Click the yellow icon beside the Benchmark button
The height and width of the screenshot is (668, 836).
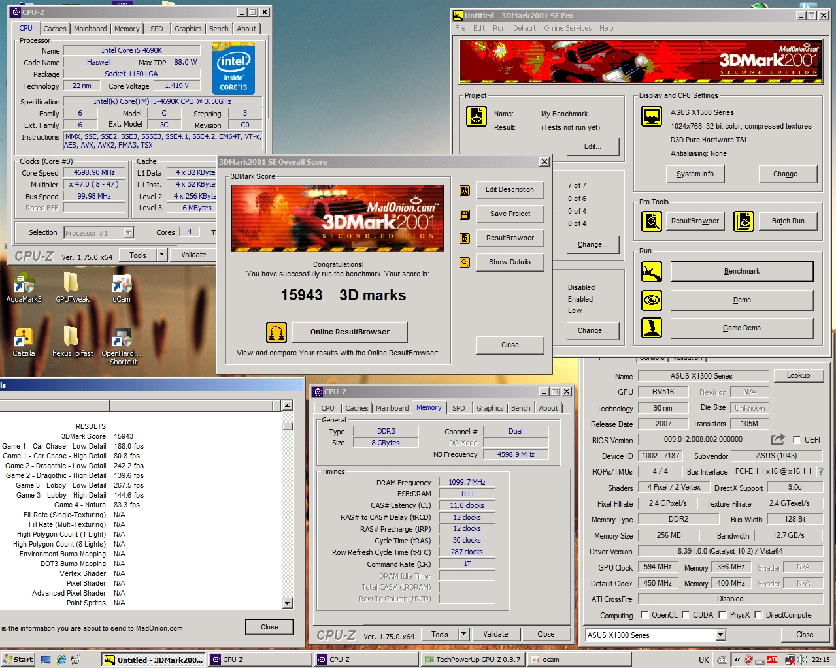coord(652,272)
